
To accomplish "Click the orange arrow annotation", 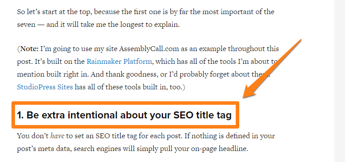I will tap(272, 69).
